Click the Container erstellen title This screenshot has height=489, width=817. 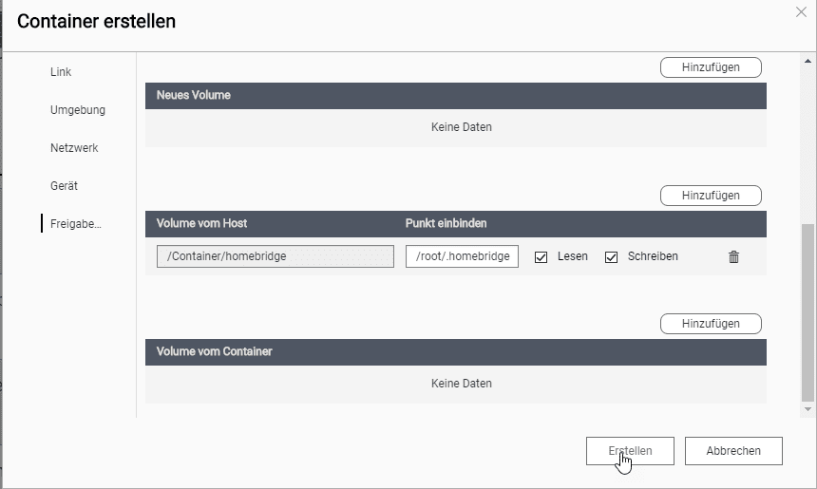pyautogui.click(x=96, y=21)
